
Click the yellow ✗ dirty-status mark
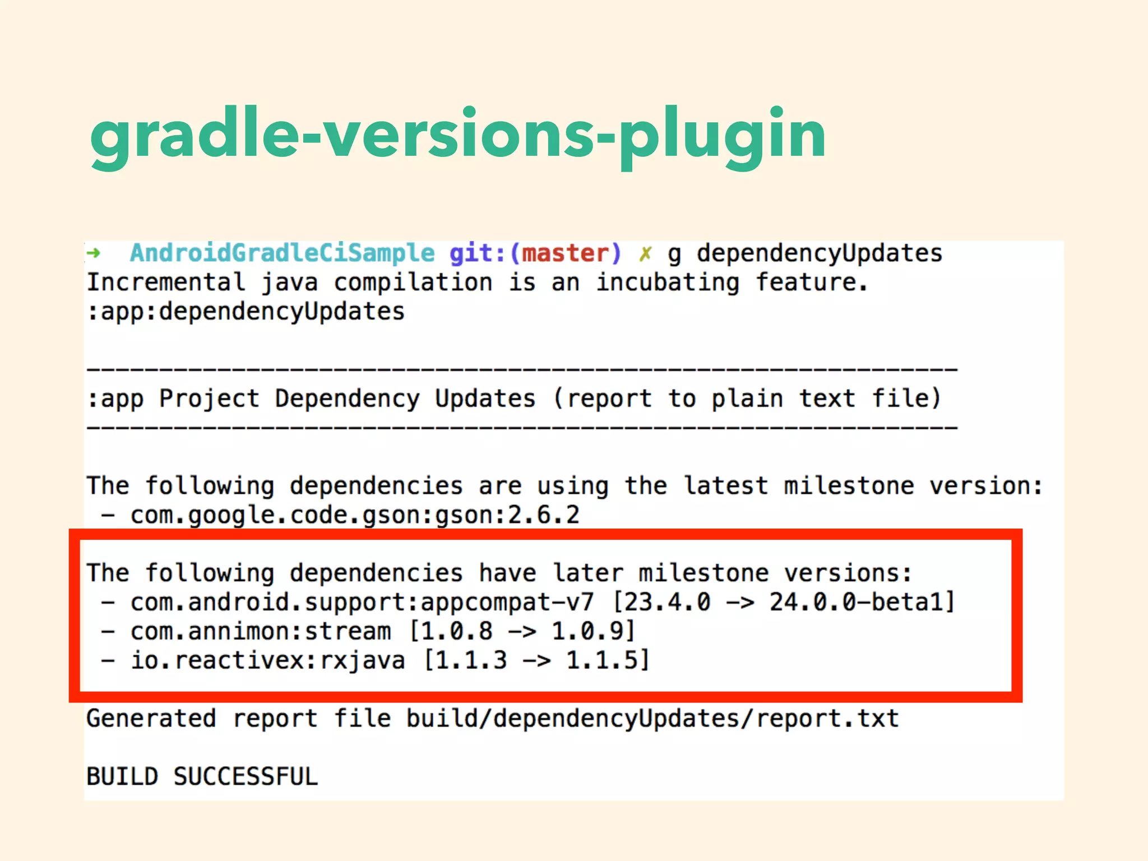[645, 254]
